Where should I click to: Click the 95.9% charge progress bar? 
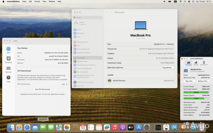click(196, 93)
